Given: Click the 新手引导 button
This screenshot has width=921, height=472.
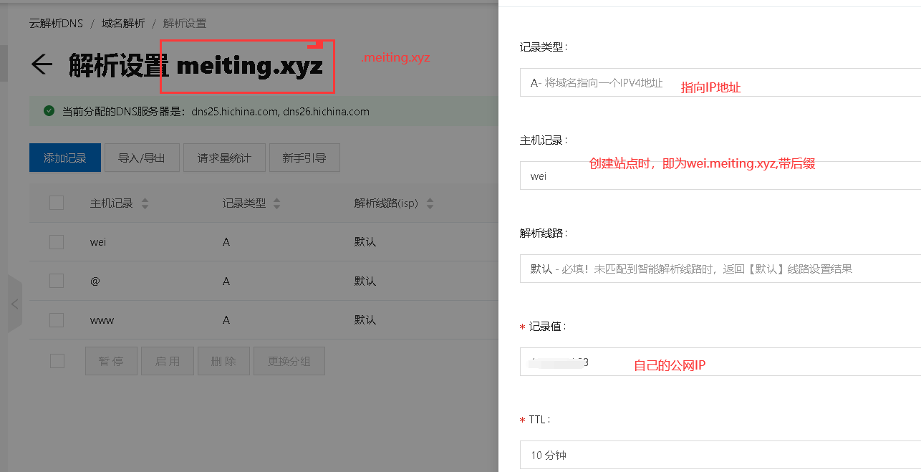Looking at the screenshot, I should (304, 158).
